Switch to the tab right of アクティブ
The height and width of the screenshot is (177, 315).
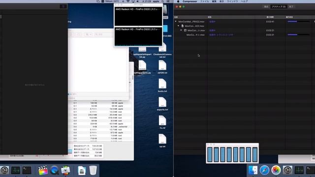(x=291, y=6)
